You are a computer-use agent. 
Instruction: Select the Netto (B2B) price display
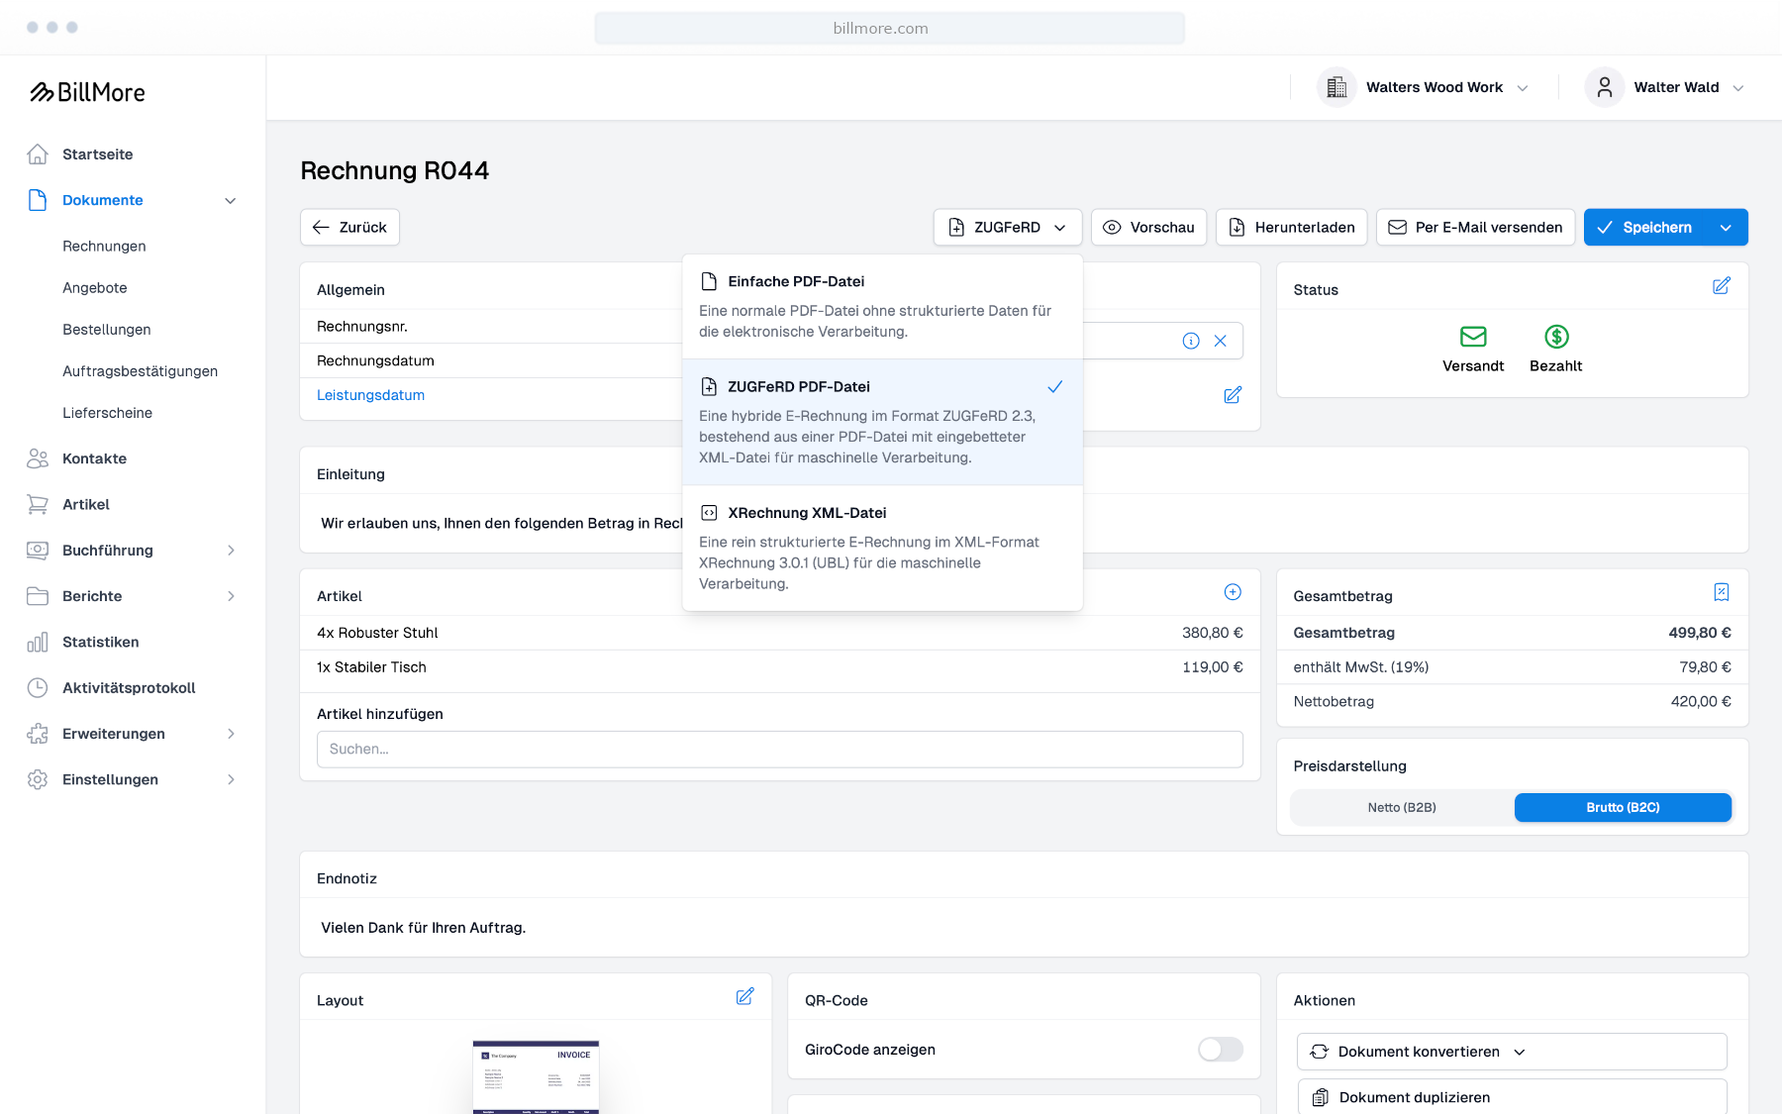(x=1402, y=808)
